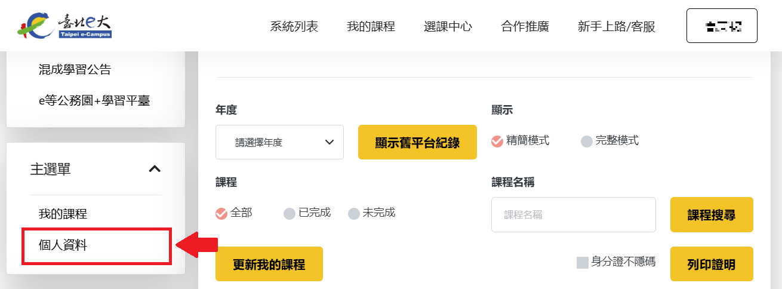
Task: Click the 列印證明 button
Action: [x=712, y=264]
